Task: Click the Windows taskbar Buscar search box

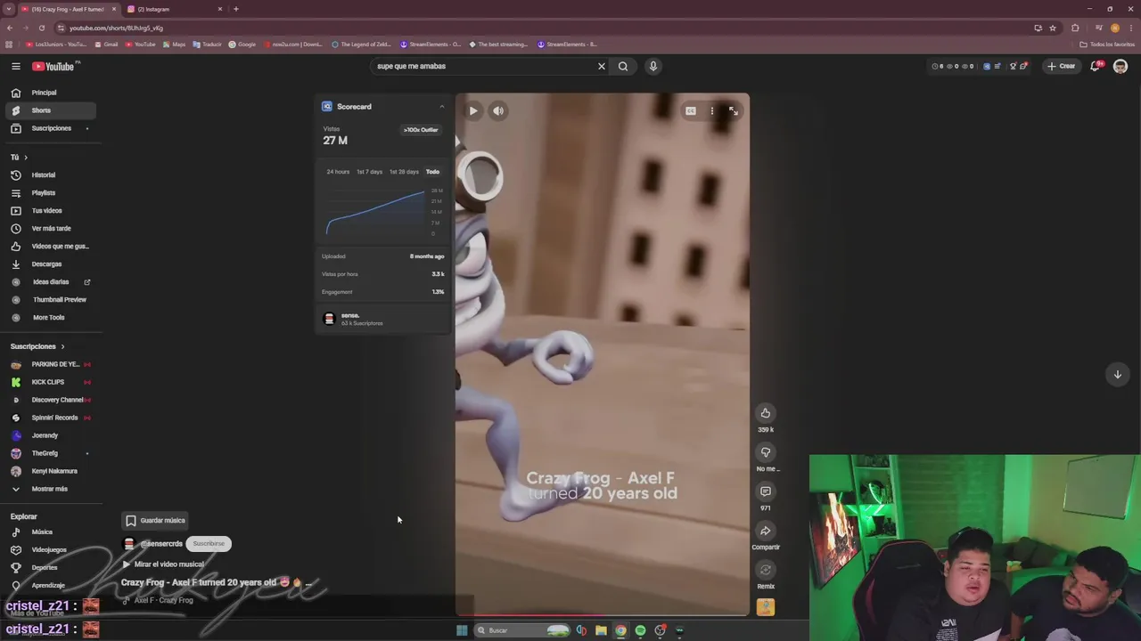Action: (x=522, y=630)
